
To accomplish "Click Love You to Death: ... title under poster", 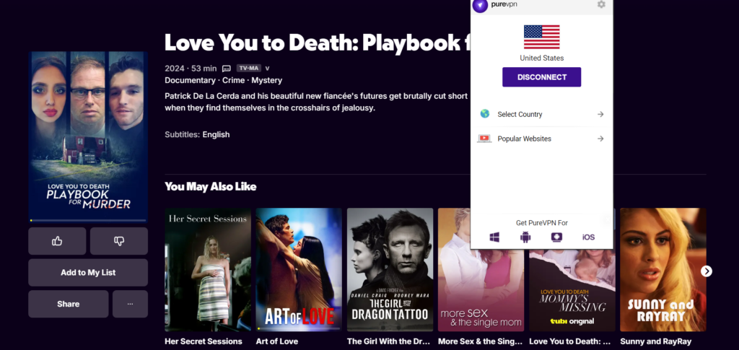I will pos(570,341).
